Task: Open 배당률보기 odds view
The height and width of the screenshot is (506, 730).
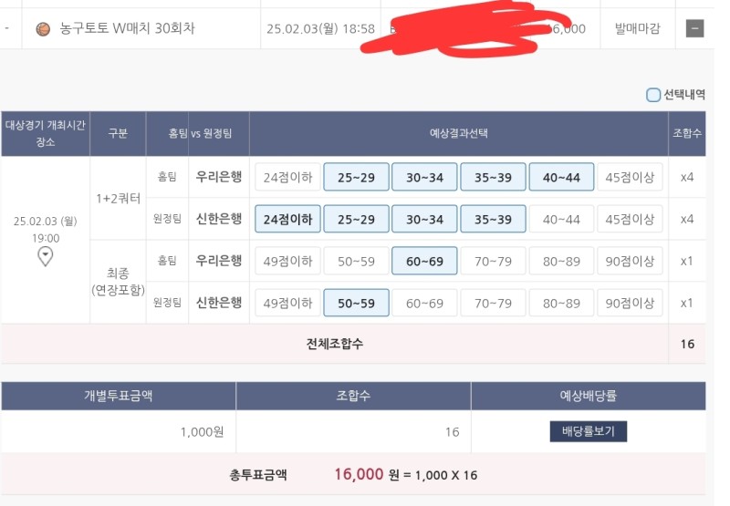Action: (588, 431)
